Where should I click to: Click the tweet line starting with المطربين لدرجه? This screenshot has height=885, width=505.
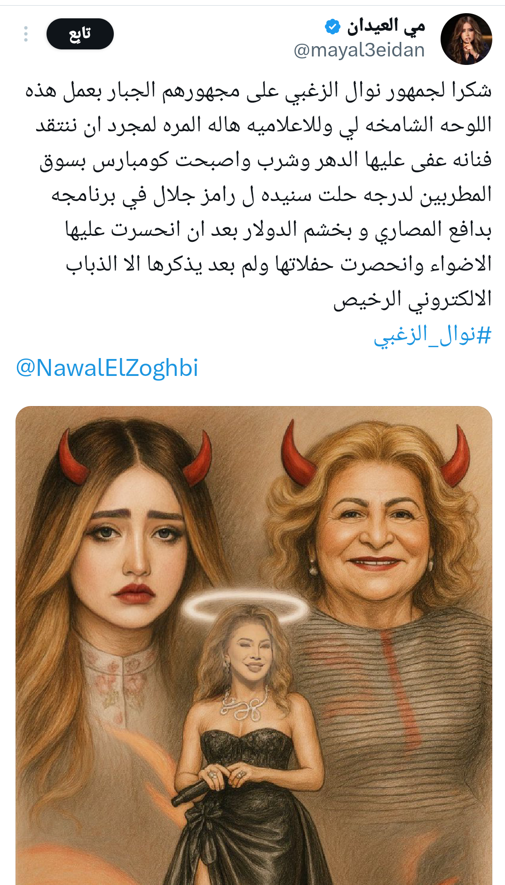point(271,195)
